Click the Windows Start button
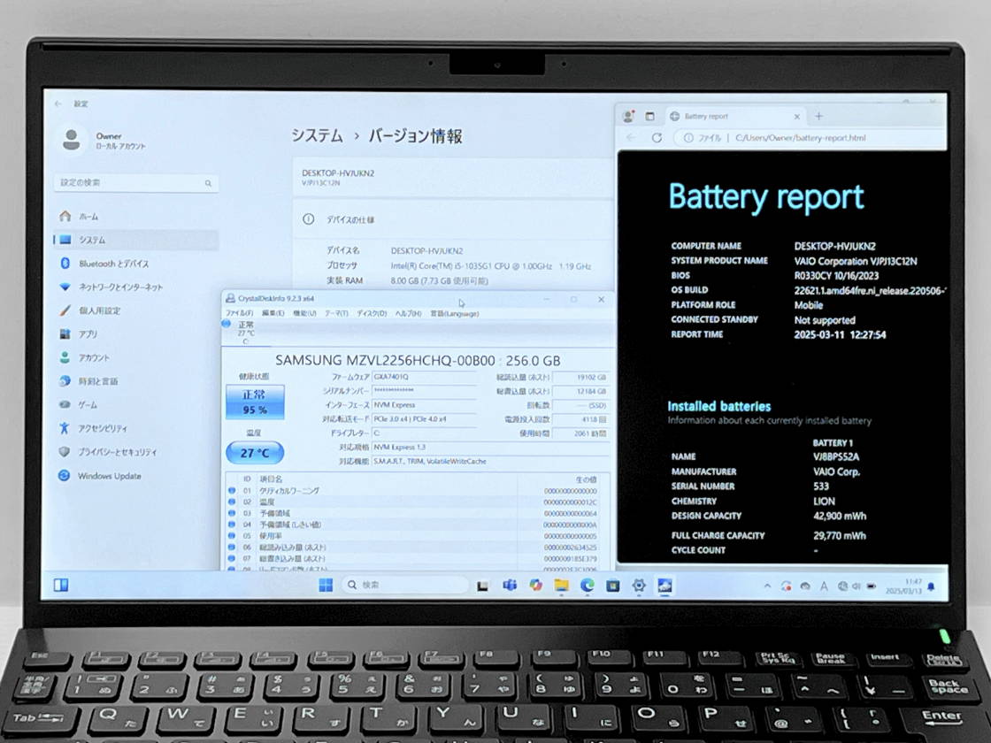This screenshot has width=991, height=743. [326, 585]
